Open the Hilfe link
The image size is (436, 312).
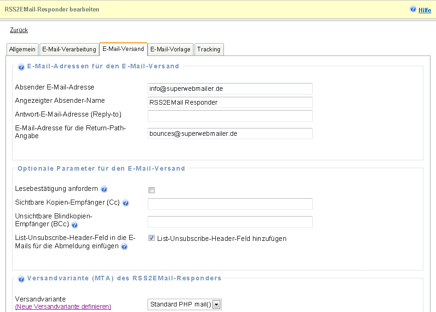425,10
